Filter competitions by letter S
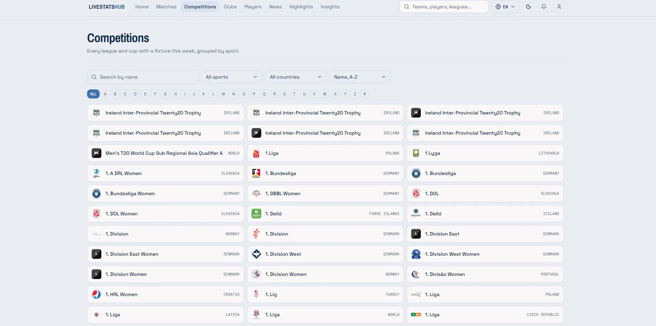 coord(284,94)
